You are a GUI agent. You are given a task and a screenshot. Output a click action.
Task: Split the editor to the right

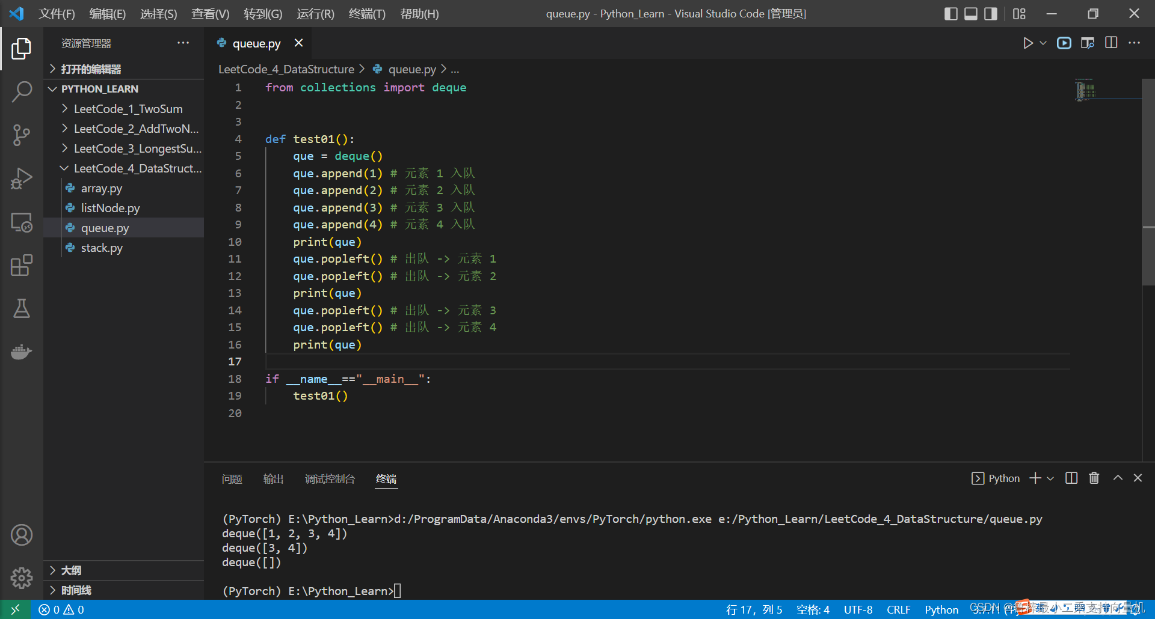click(1111, 43)
